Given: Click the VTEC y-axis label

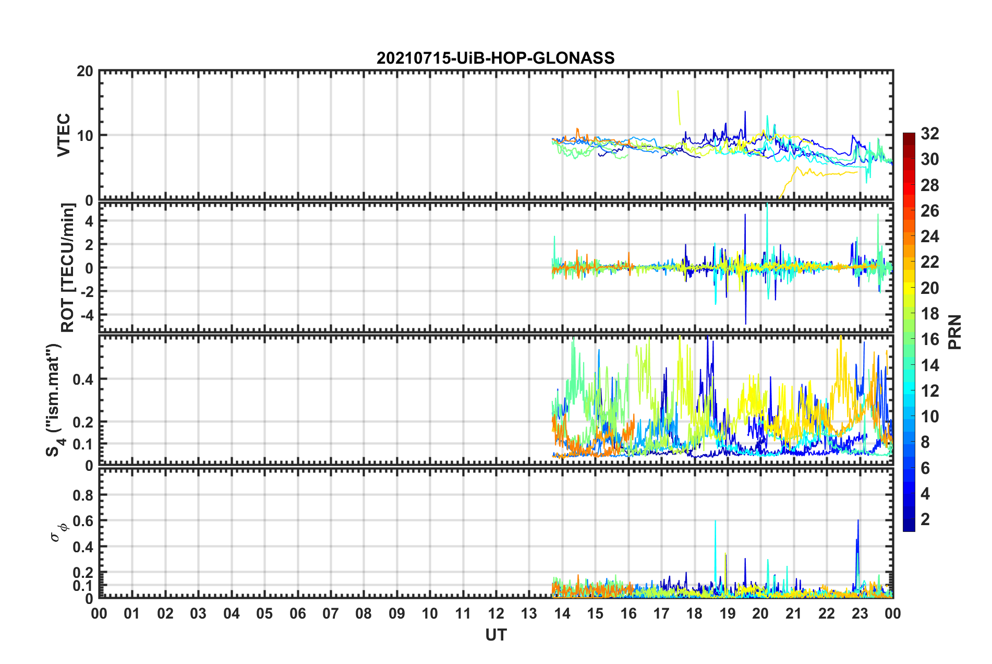Looking at the screenshot, I should pos(64,135).
